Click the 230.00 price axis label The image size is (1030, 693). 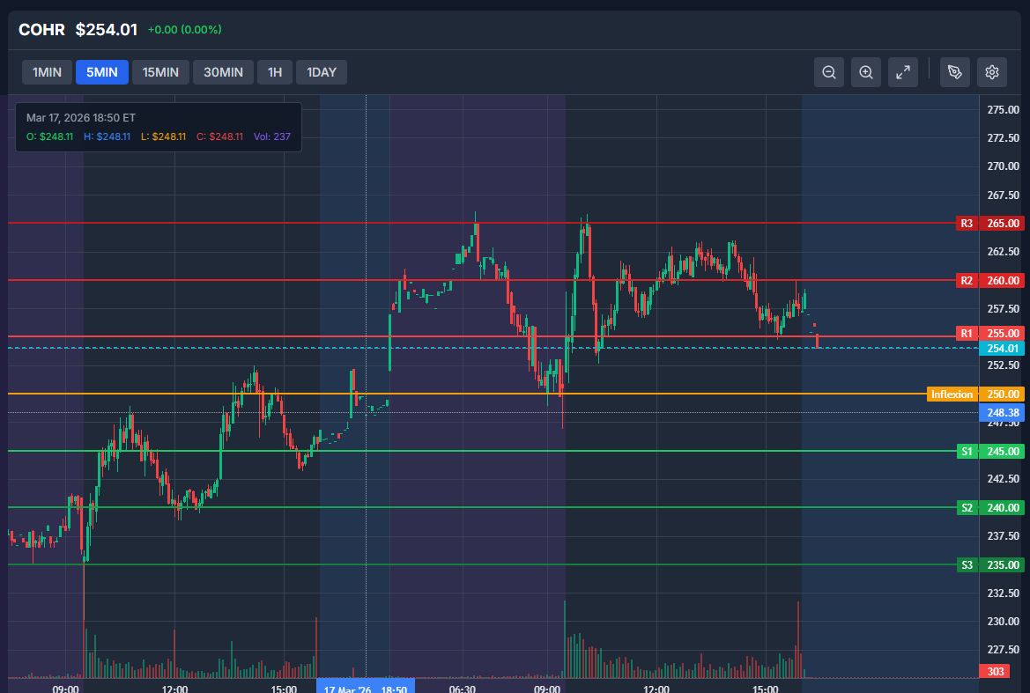click(1003, 621)
